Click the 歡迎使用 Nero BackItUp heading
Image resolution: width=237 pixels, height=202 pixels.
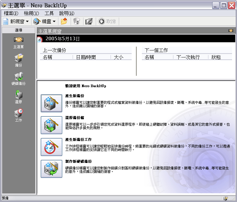coord(86,86)
